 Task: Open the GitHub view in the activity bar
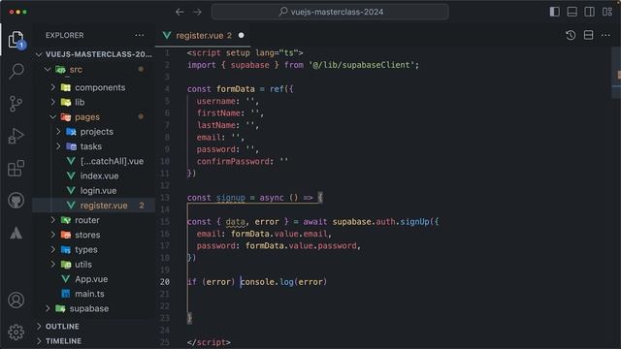click(16, 201)
